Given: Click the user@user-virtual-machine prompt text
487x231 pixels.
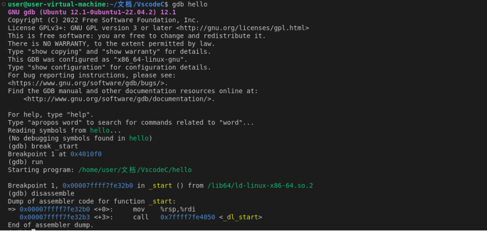Looking at the screenshot, I should (x=57, y=5).
